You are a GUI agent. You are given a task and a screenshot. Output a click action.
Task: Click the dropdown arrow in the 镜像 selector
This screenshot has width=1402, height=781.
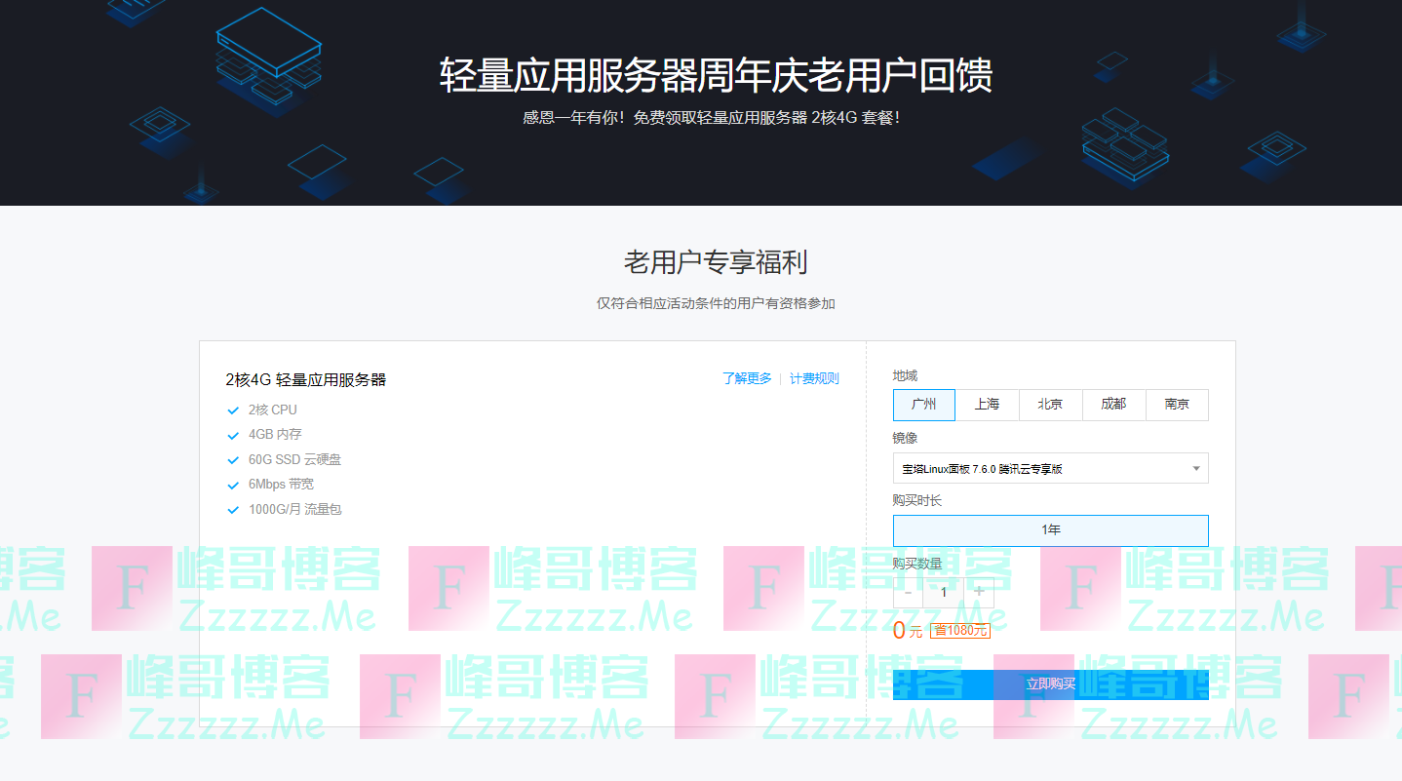point(1196,469)
